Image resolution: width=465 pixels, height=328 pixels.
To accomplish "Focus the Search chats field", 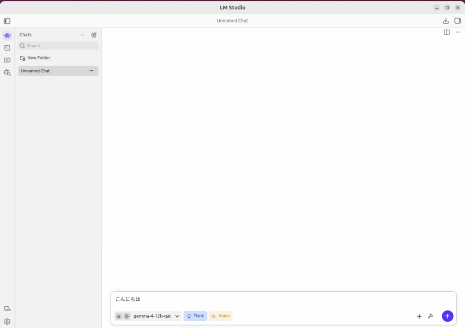I will [x=58, y=46].
